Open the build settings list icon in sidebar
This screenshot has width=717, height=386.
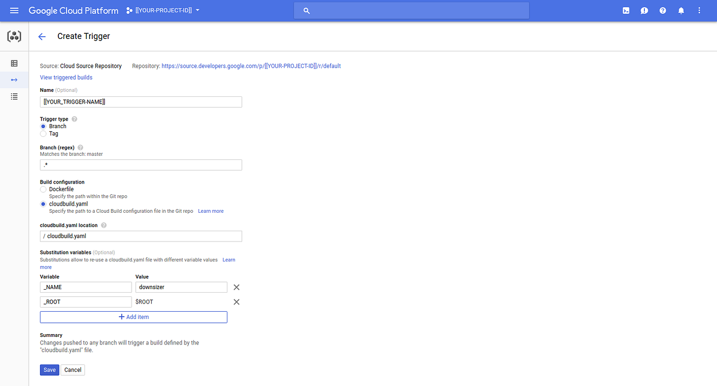coord(14,96)
